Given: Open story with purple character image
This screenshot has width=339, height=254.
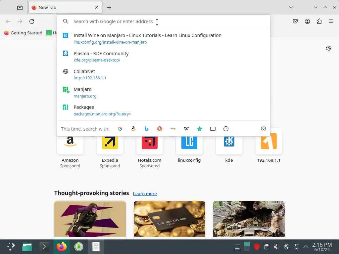Looking at the screenshot, I should click(x=90, y=219).
